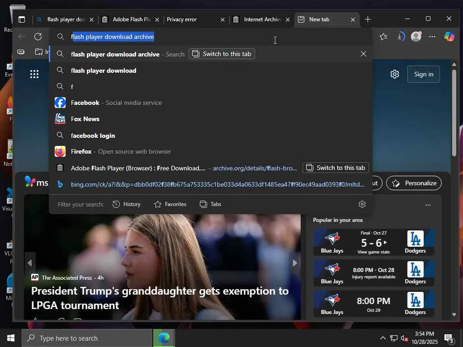This screenshot has height=347, width=463.
Task: Select the 'facebook login' search suggestion
Action: (x=211, y=136)
